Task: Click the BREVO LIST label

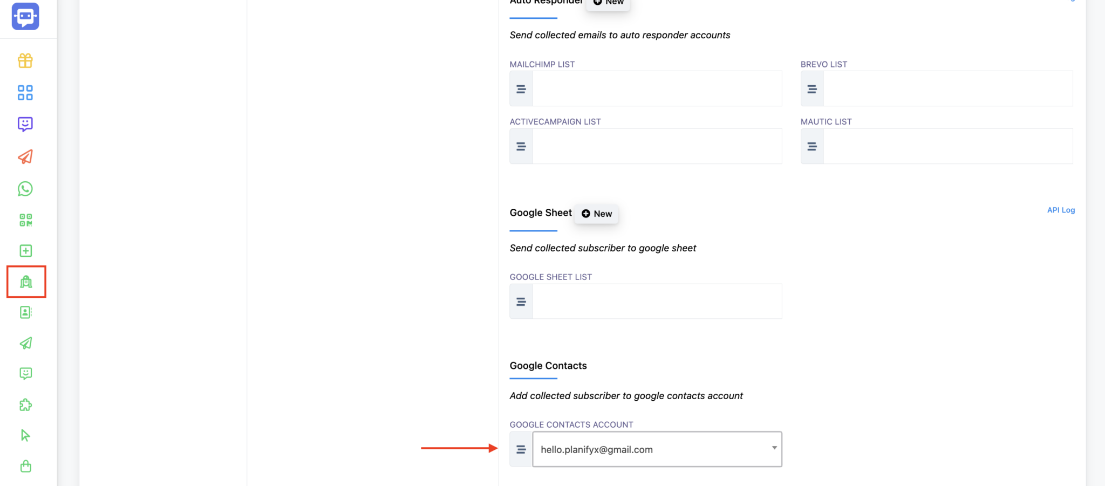Action: tap(824, 64)
